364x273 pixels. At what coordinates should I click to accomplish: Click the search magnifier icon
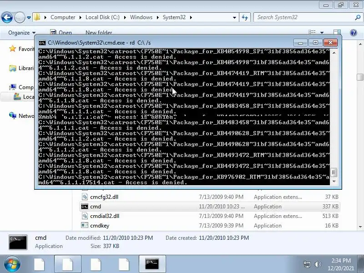[x=358, y=17]
